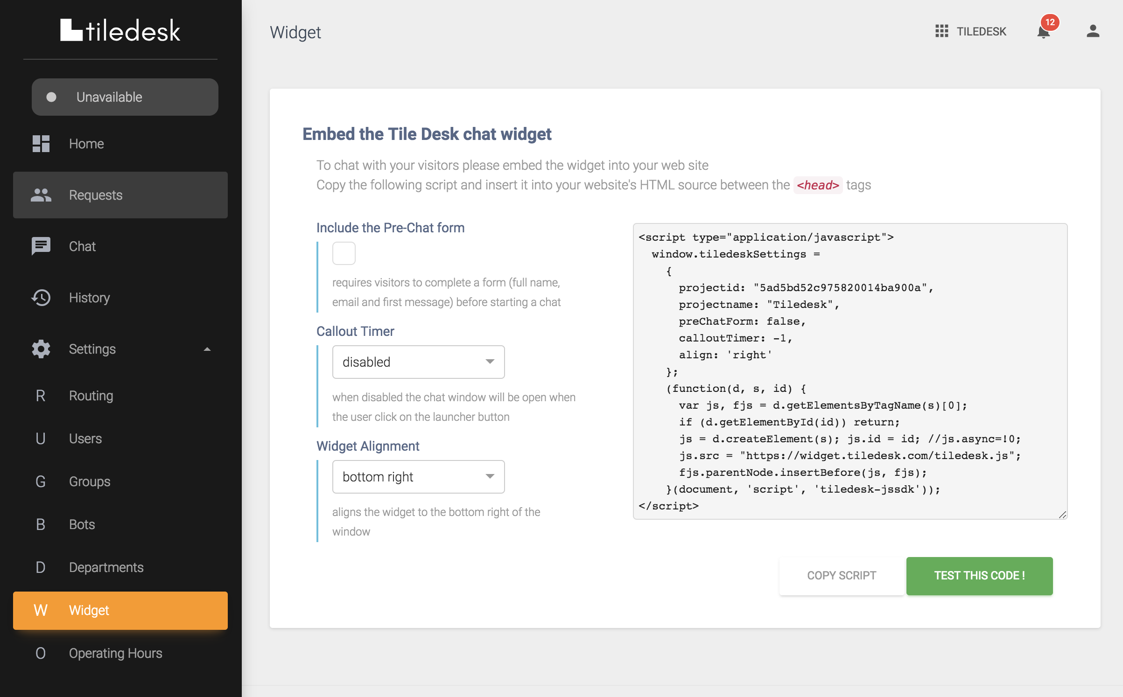Click the Requests people icon
1123x697 pixels.
[41, 195]
